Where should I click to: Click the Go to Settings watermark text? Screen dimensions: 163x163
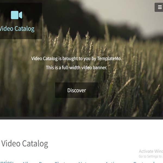tap(151, 156)
